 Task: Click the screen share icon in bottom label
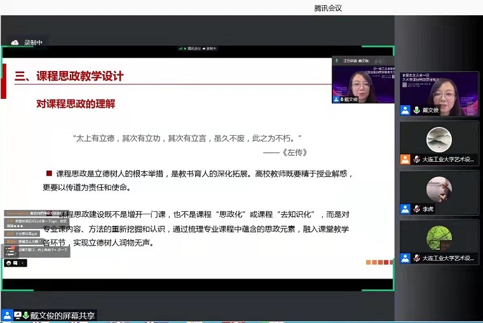click(17, 315)
